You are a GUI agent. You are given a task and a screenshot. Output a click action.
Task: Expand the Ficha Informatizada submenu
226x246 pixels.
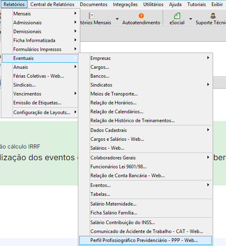coord(40,40)
